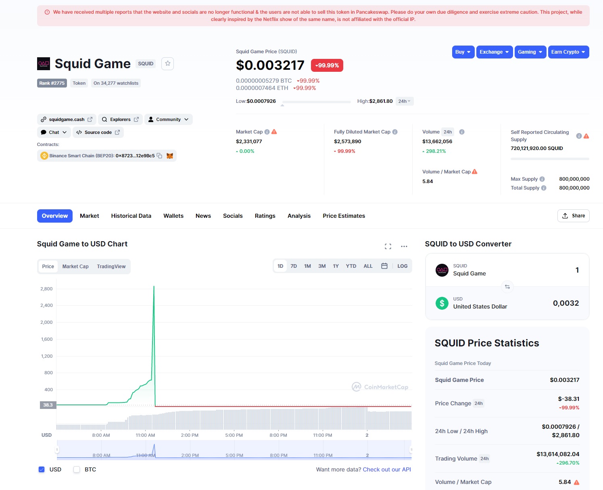Viewport: 603px width, 490px height.
Task: Open Fully Diluted Market Cap info icon
Action: point(395,132)
